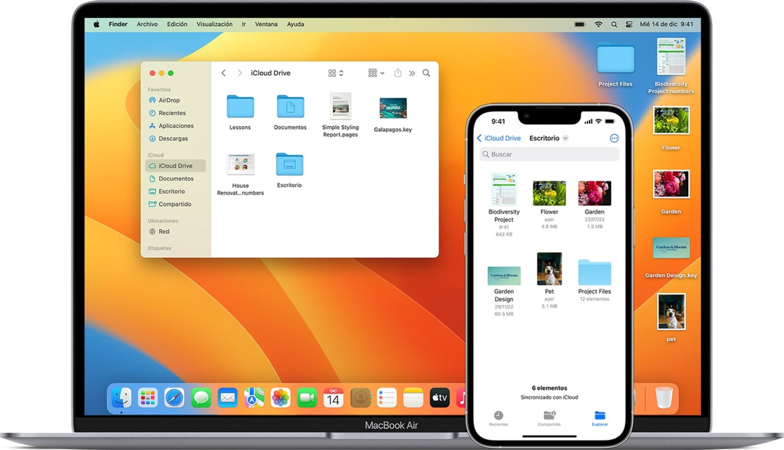Viewport: 784px width, 450px height.
Task: Select Escritorio in Finder sidebar
Action: pos(175,191)
